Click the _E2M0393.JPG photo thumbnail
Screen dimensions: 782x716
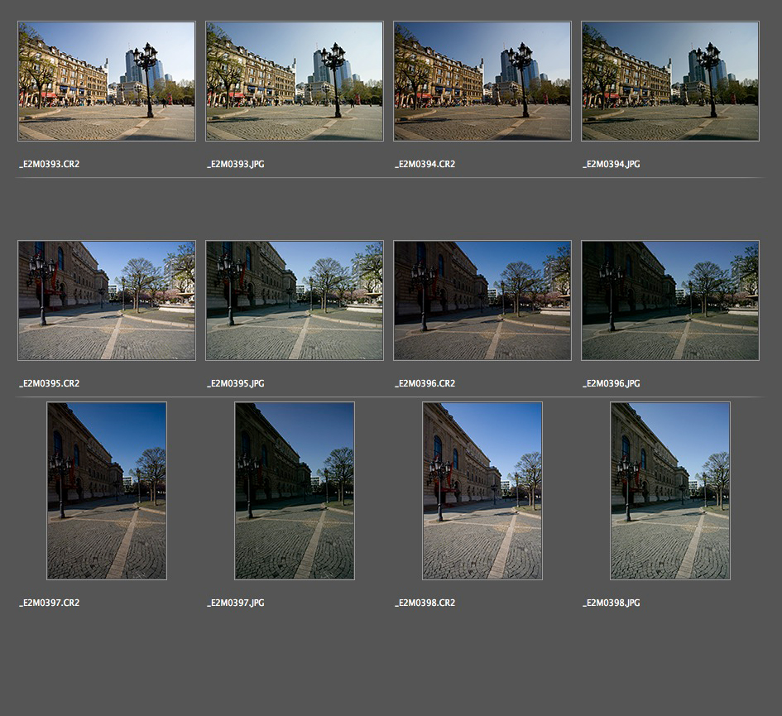pos(295,81)
